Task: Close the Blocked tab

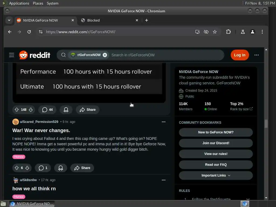Action: [x=137, y=20]
